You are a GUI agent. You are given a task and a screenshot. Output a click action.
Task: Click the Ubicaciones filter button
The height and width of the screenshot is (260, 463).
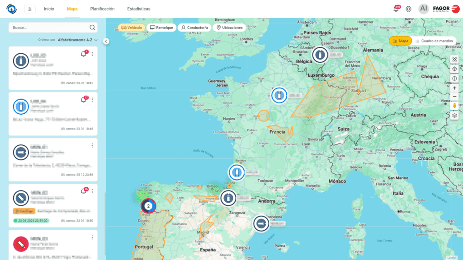coord(229,28)
